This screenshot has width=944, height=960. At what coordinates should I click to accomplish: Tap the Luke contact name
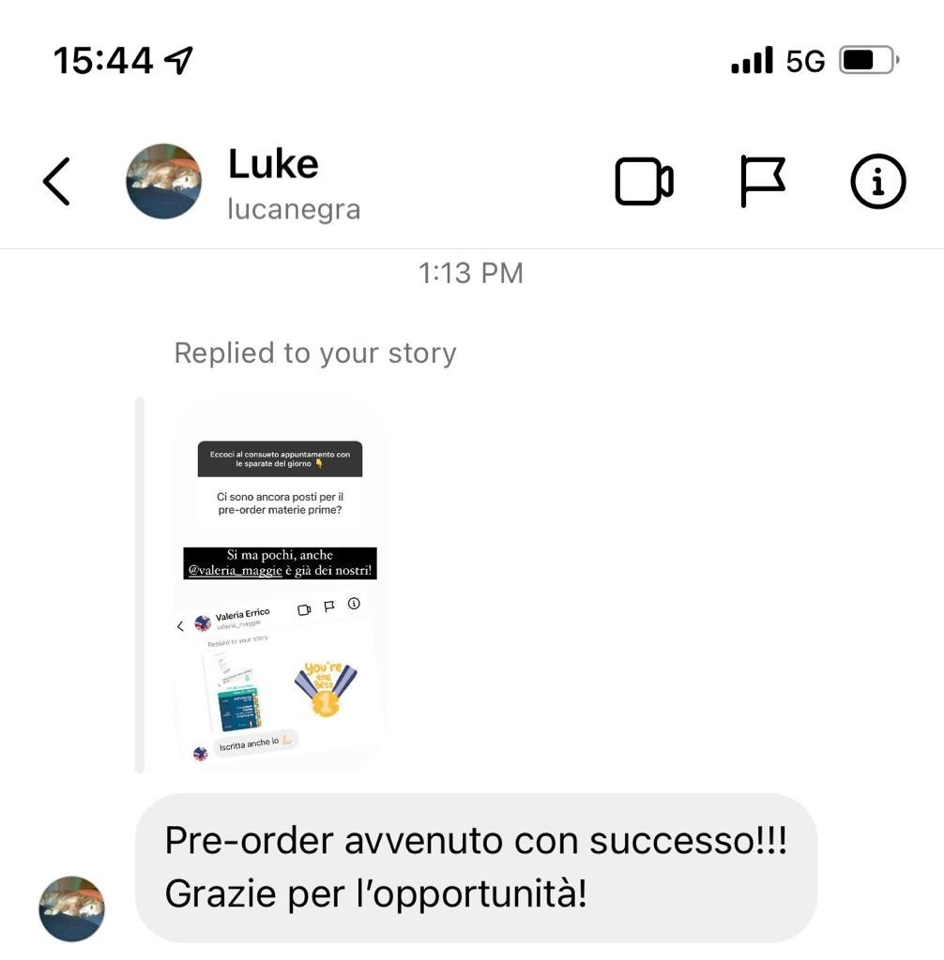[273, 164]
